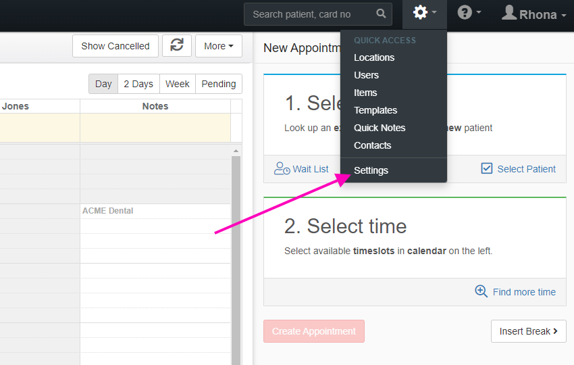This screenshot has width=574, height=365.
Task: Show the Pending appointments view
Action: 219,84
